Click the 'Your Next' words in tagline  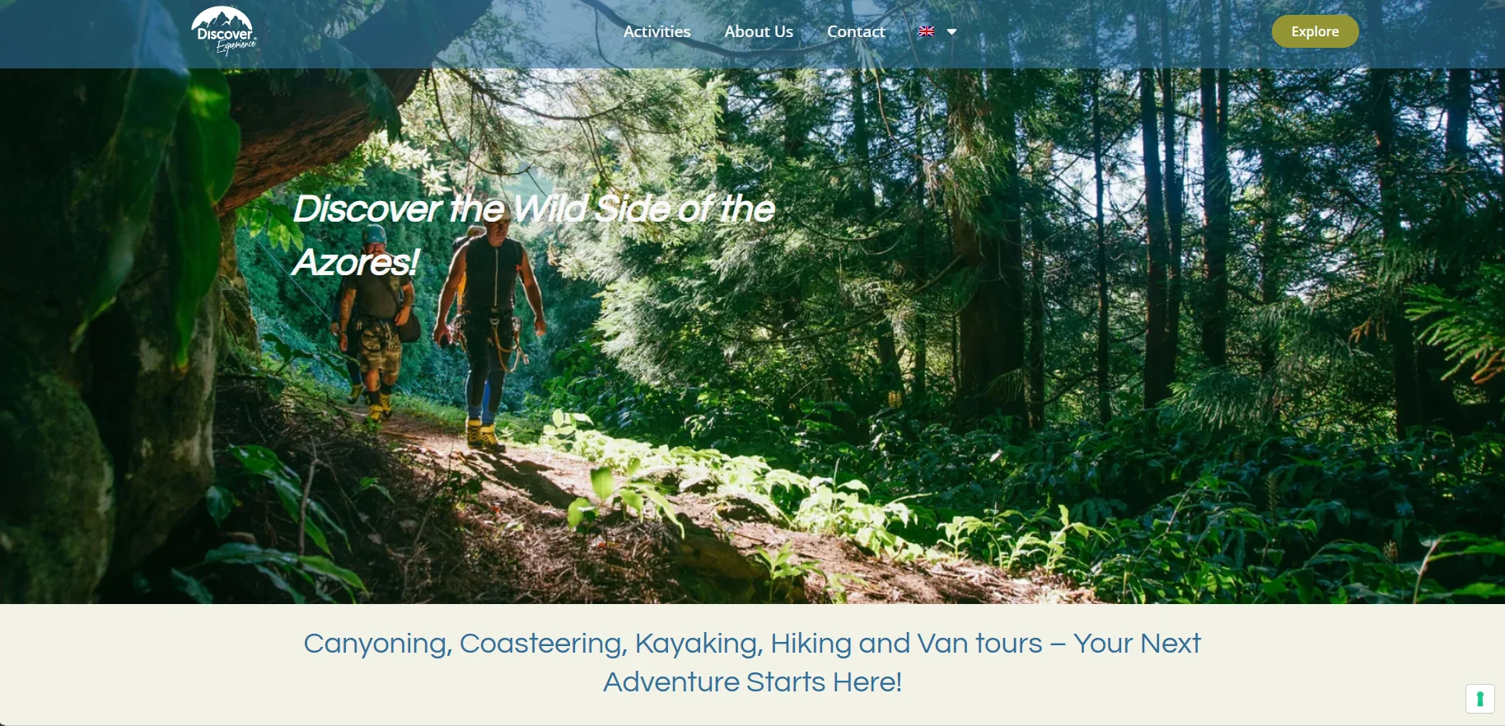(1137, 643)
